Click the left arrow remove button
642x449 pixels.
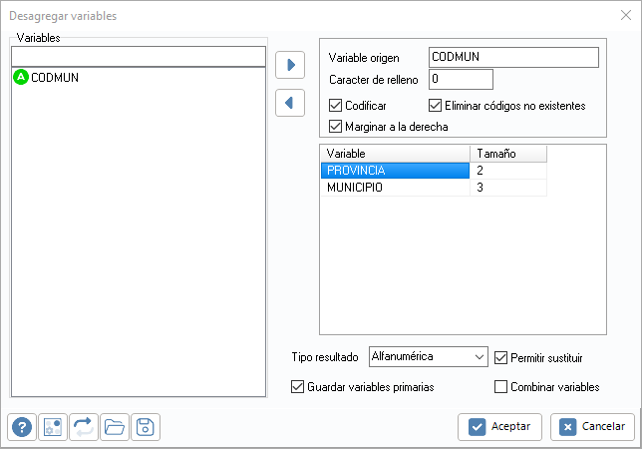(290, 103)
